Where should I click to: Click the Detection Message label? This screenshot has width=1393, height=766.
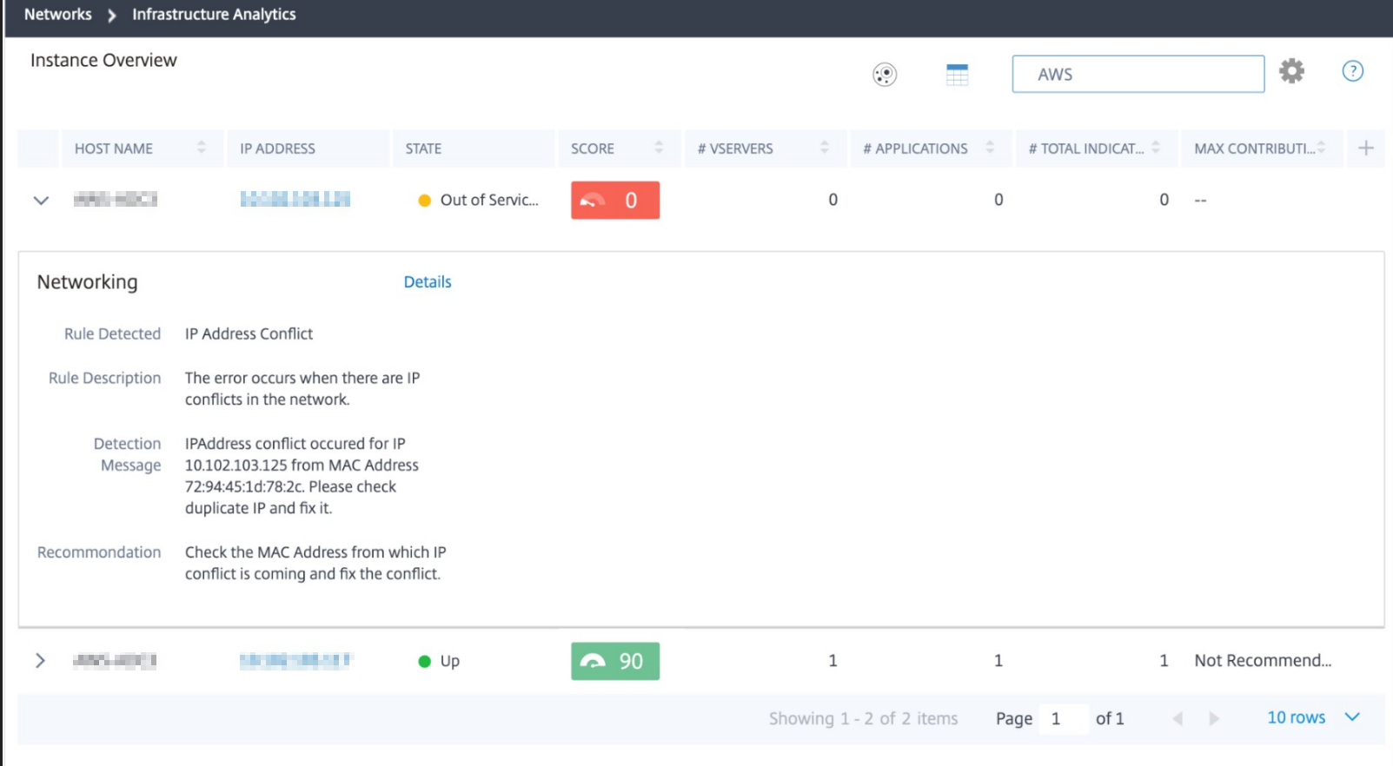pos(128,454)
